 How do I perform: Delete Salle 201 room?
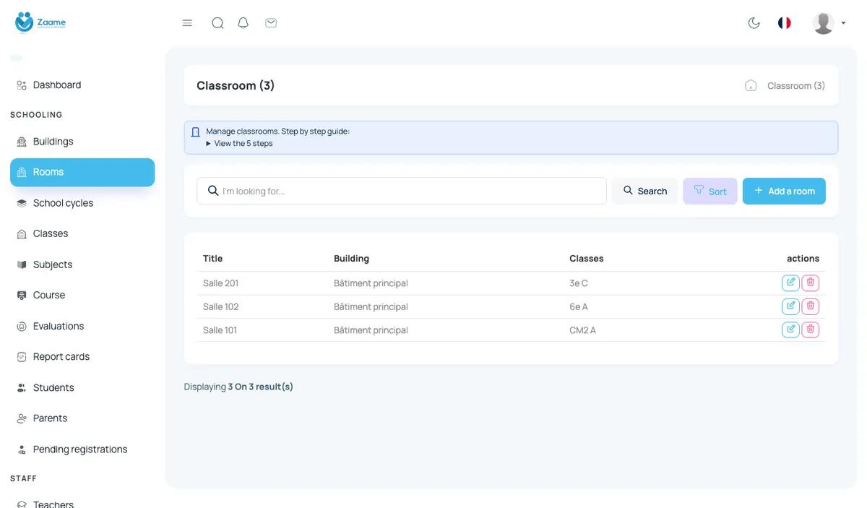811,283
